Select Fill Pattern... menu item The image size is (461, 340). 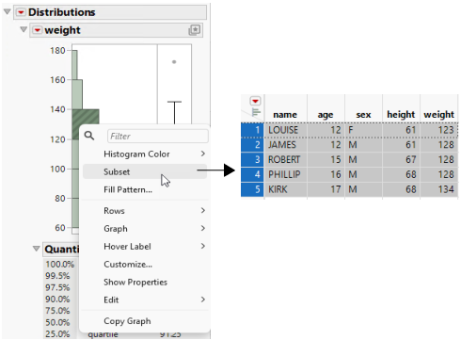click(x=145, y=189)
